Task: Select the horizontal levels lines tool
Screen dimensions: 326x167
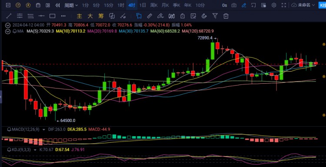Action: point(30,16)
